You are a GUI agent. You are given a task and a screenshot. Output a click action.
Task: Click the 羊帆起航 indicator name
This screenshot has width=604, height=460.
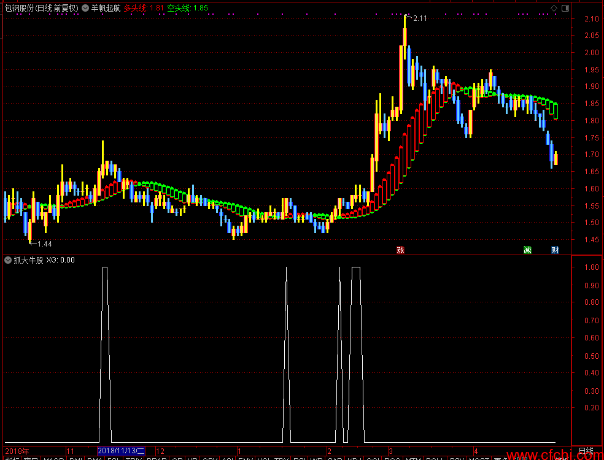click(106, 8)
